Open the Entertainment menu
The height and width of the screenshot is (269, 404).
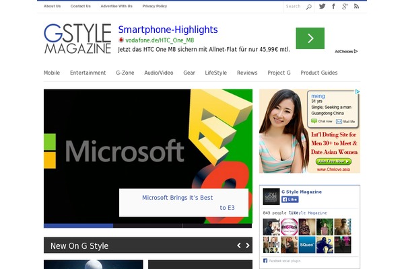point(88,73)
